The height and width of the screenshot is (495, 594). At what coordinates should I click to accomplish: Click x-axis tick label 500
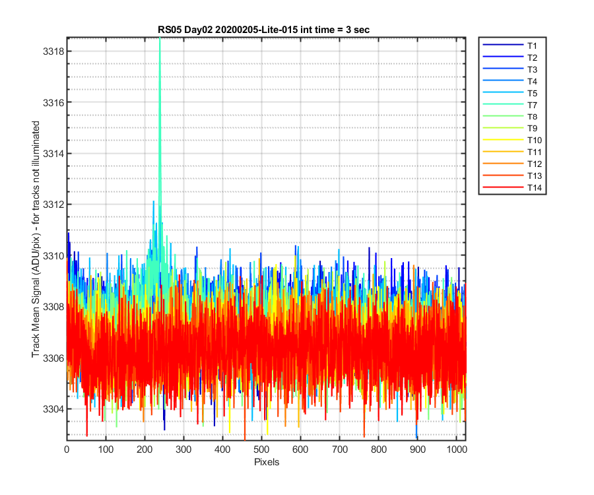pos(262,449)
